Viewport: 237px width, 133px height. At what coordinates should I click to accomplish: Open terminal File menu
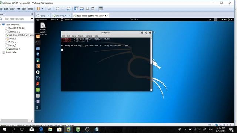(64, 36)
